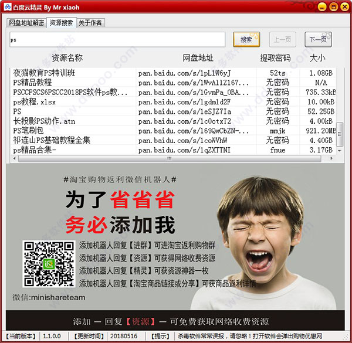The width and height of the screenshot is (352, 343).
Task: Click the 大小 column header
Action: tap(317, 58)
